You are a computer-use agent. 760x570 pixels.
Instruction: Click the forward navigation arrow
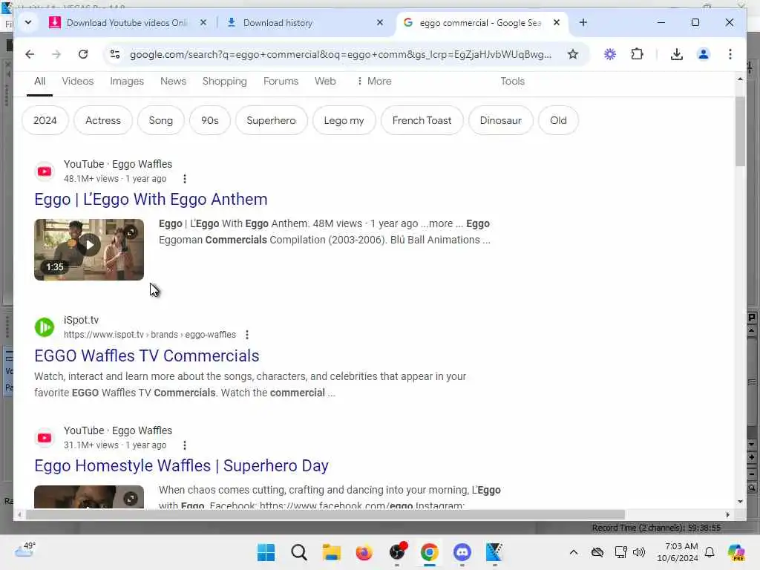[x=56, y=54]
